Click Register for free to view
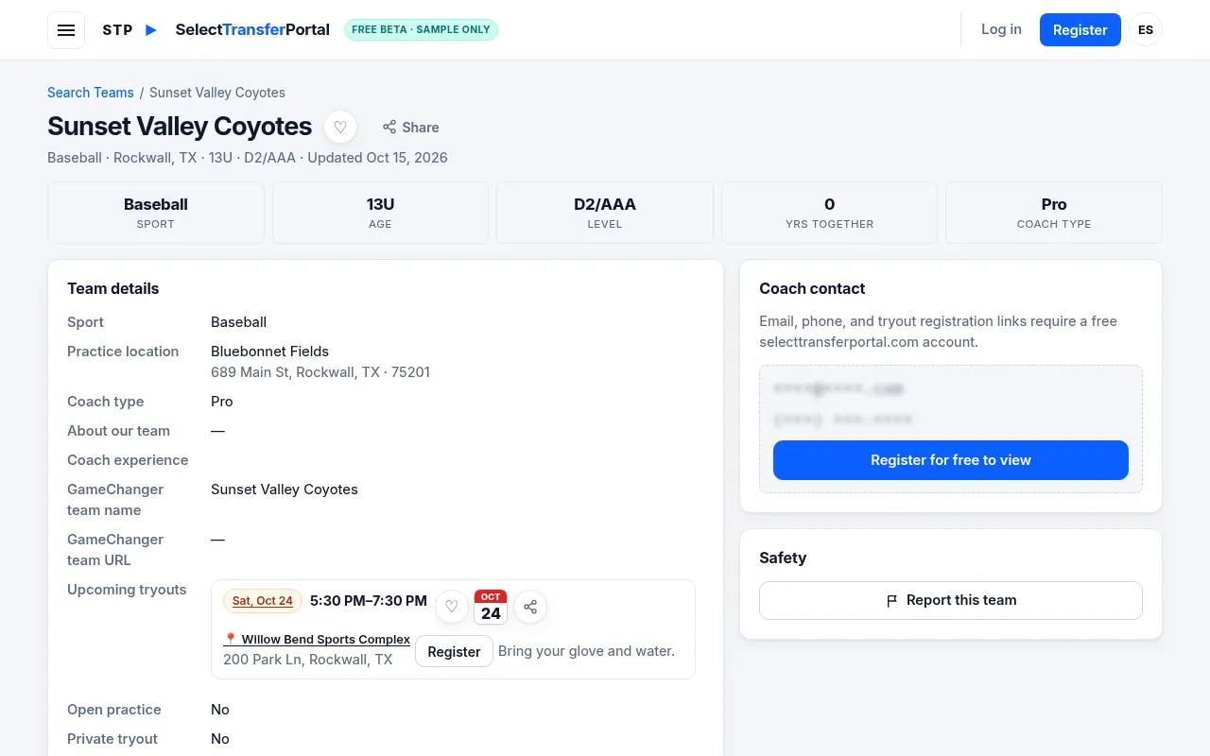1210x756 pixels. click(951, 460)
